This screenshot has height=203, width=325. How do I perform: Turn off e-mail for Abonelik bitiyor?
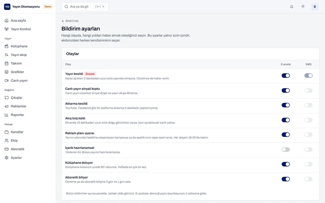pos(286,179)
